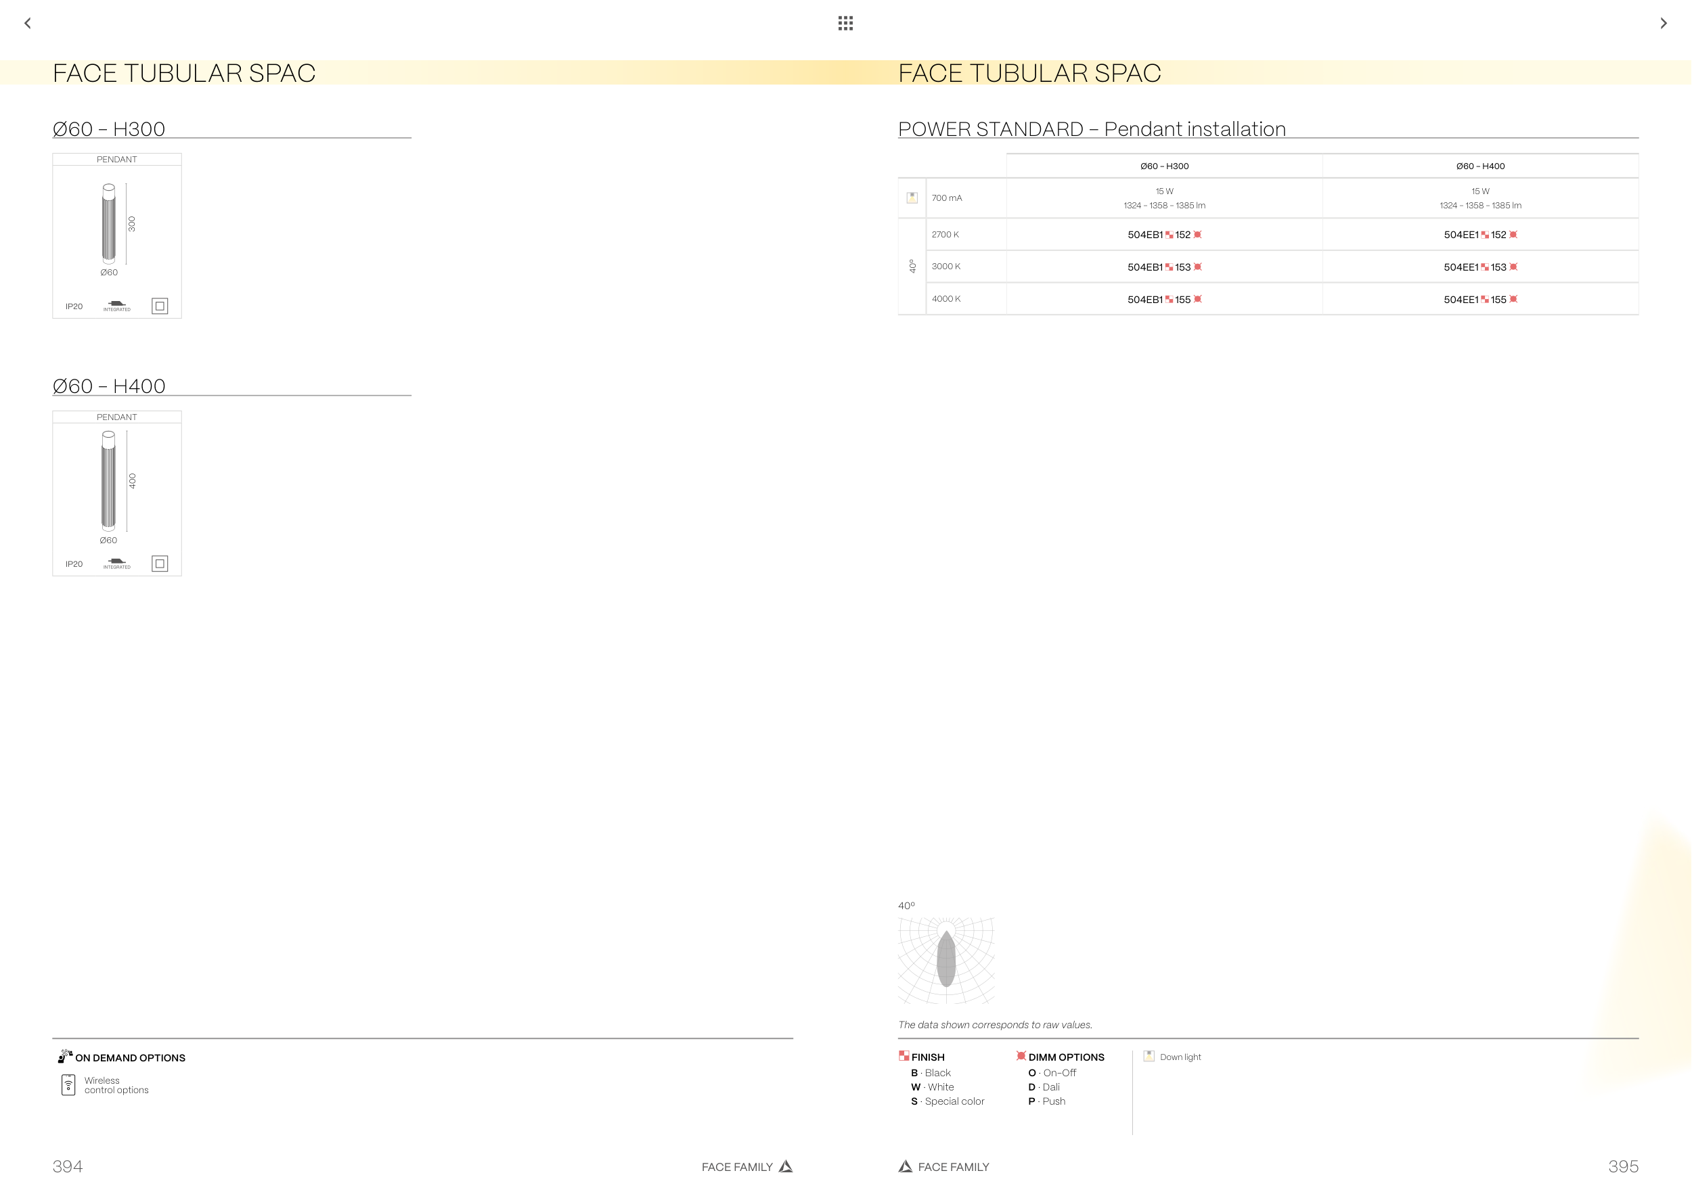Click the wireless control options icon
The image size is (1692, 1196).
(68, 1085)
